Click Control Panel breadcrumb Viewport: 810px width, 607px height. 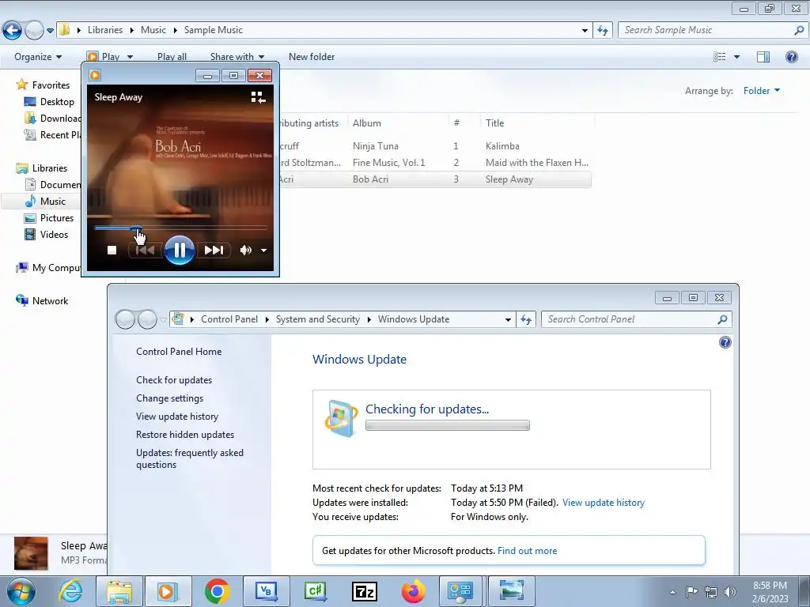pos(229,319)
